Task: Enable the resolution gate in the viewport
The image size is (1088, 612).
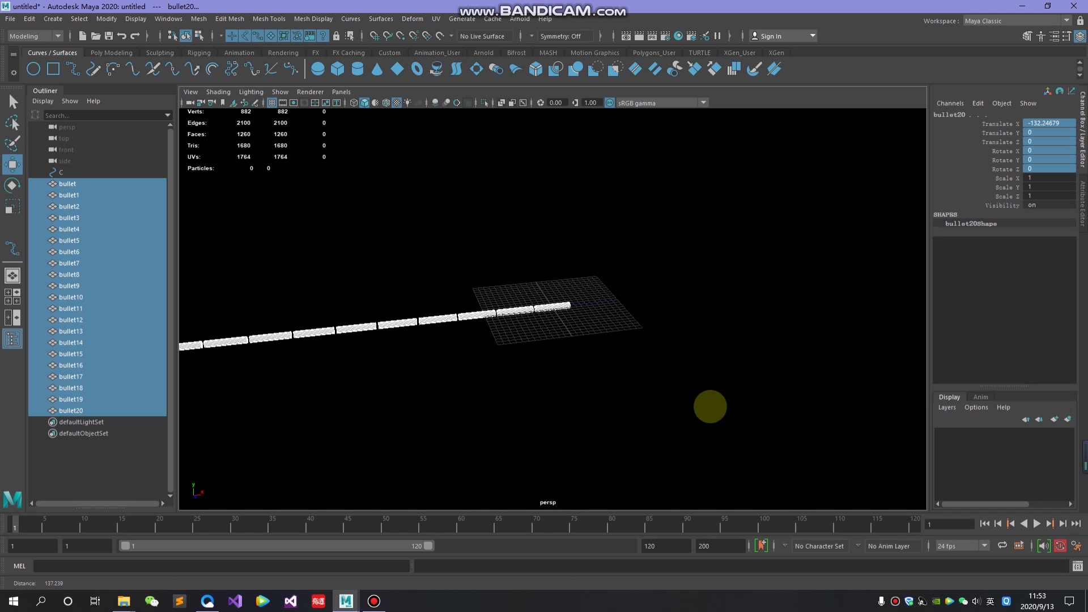Action: tap(294, 103)
